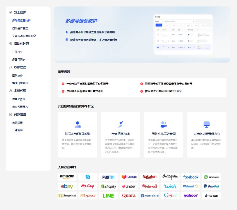The image size is (237, 210).
Task: Click the Amazon platform logo
Action: (x=67, y=177)
